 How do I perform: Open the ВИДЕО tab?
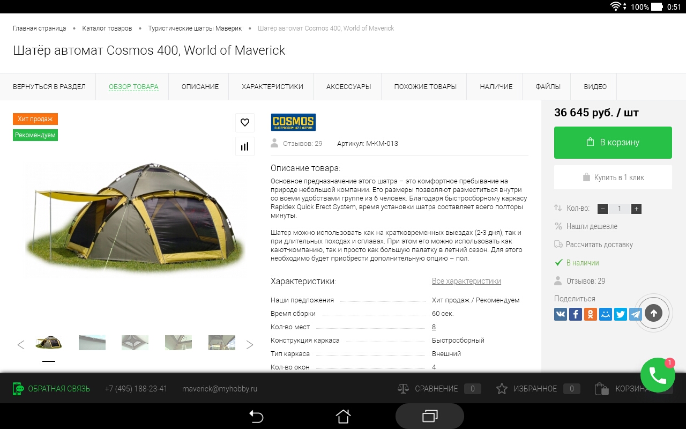pyautogui.click(x=595, y=86)
